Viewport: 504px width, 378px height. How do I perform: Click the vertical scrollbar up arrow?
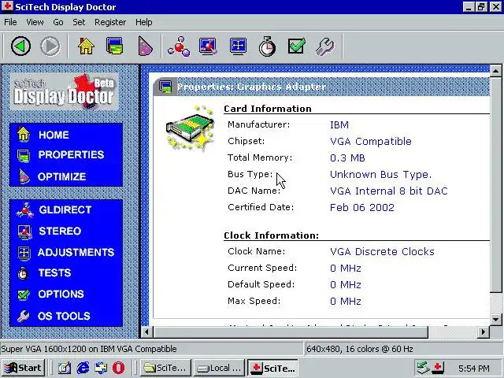[495, 71]
